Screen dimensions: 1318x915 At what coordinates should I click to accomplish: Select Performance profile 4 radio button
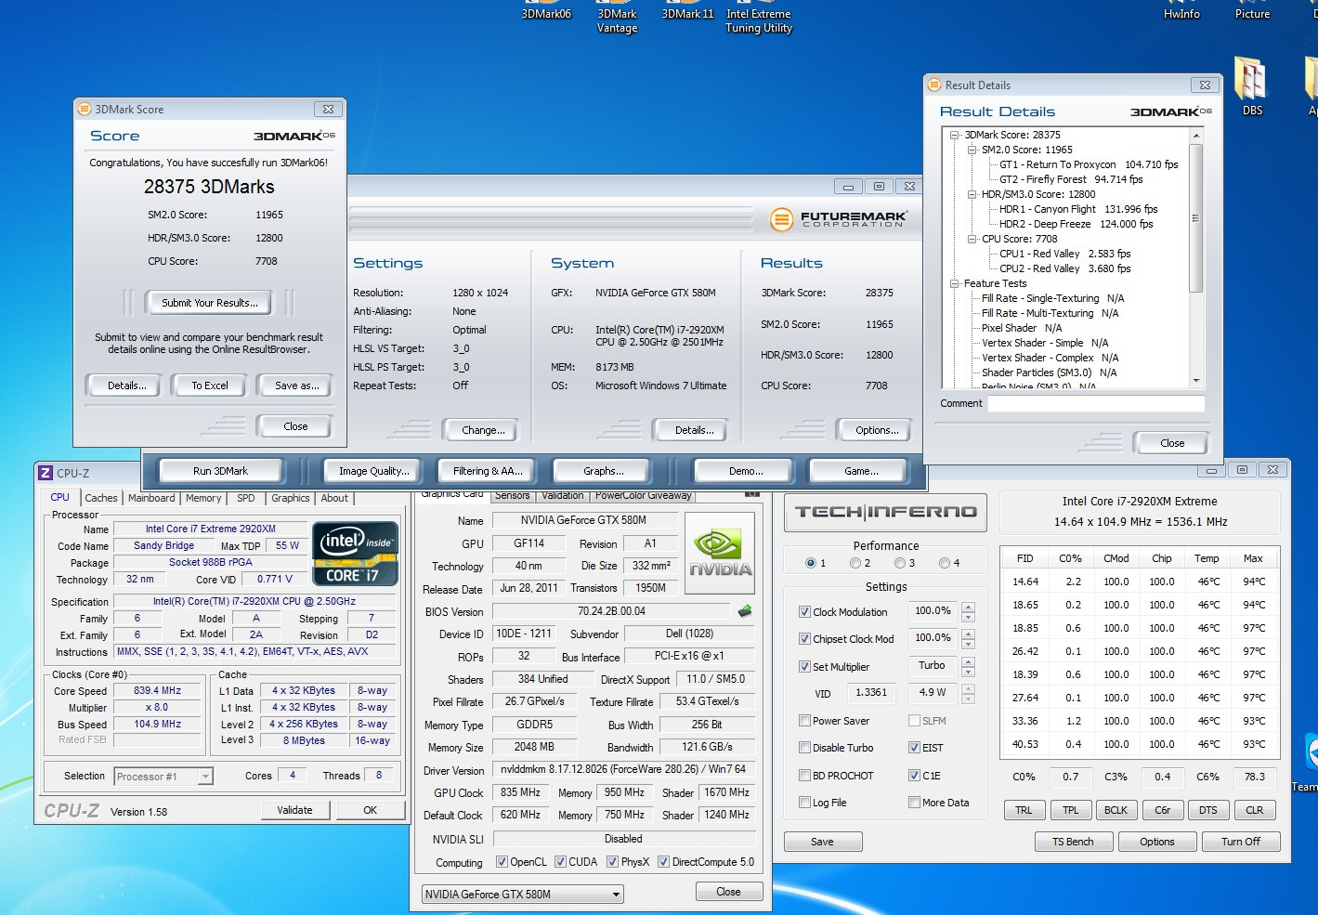[944, 563]
